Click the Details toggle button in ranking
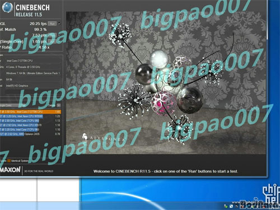 pos(59,105)
